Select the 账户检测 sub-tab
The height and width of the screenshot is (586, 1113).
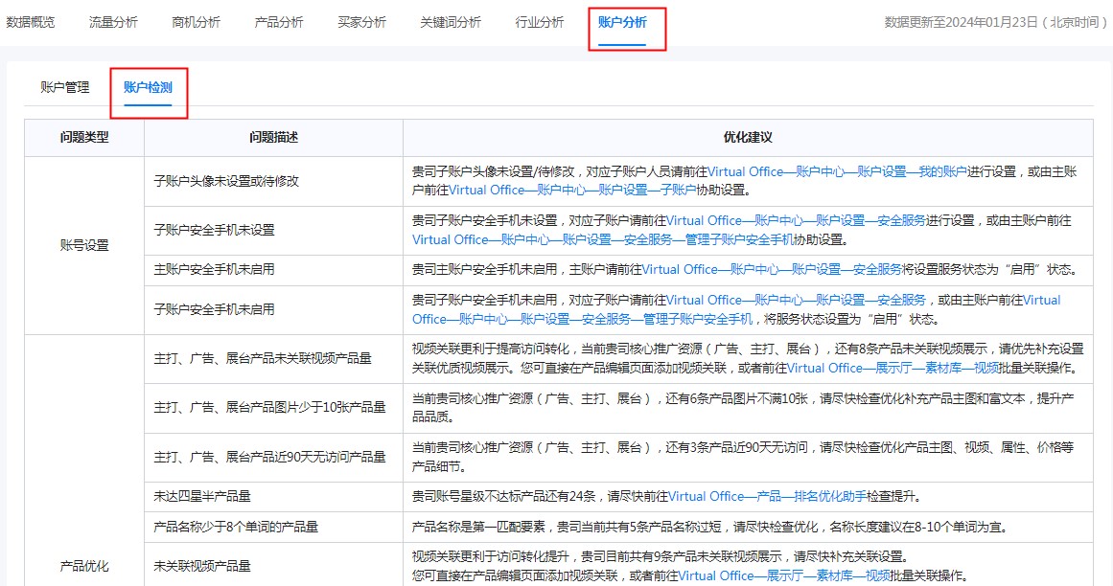pyautogui.click(x=149, y=86)
